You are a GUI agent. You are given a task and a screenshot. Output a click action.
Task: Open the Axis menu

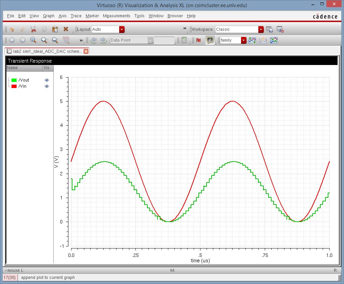[63, 16]
